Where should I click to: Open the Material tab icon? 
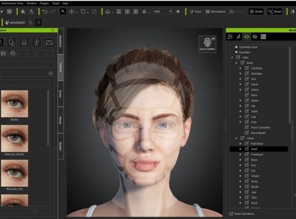(x=255, y=36)
